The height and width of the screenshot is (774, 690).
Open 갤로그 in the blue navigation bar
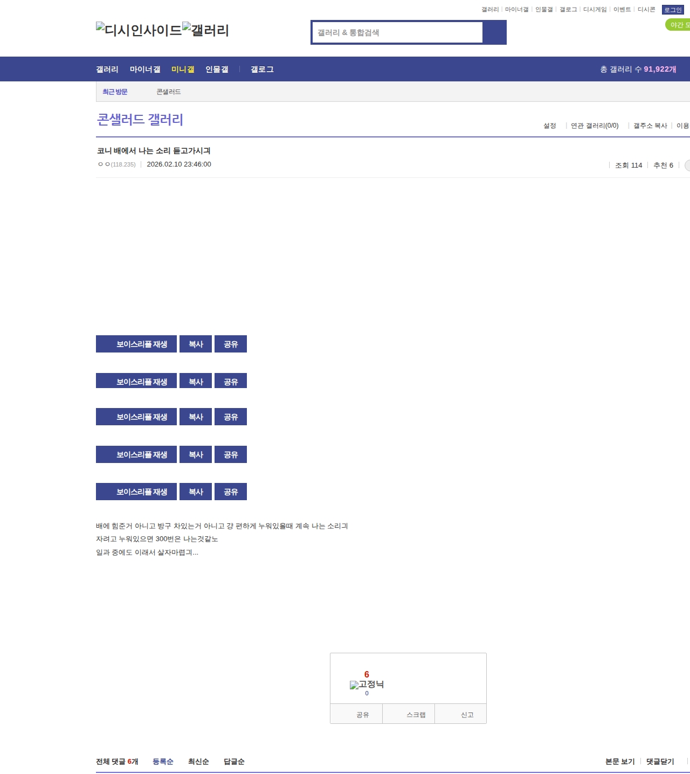tap(262, 70)
